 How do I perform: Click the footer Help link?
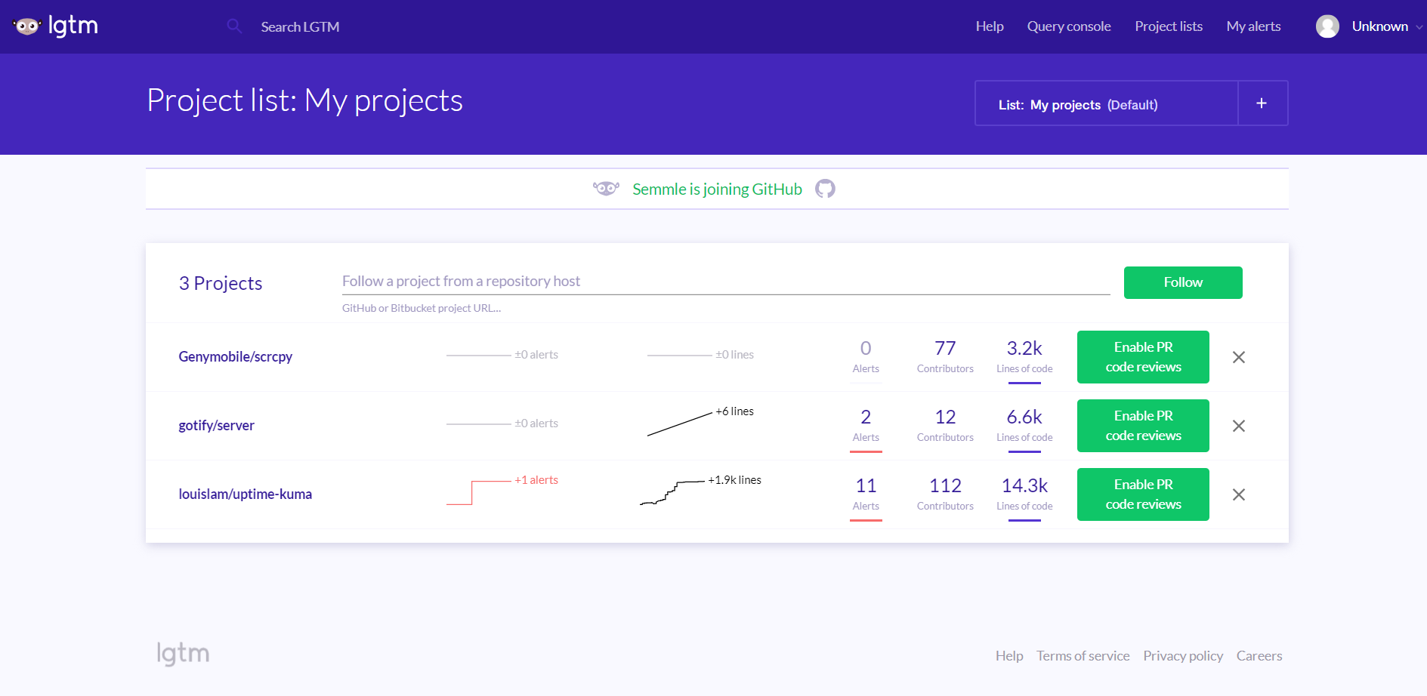click(1009, 656)
